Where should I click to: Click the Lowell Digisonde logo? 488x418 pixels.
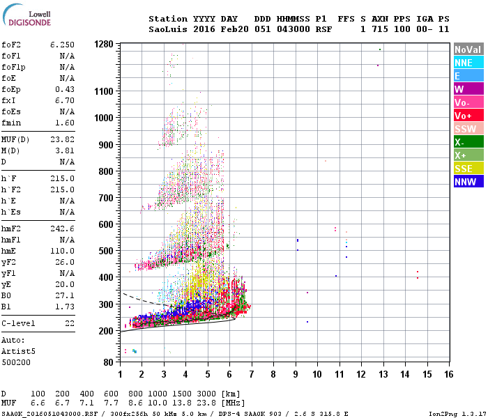pos(26,15)
